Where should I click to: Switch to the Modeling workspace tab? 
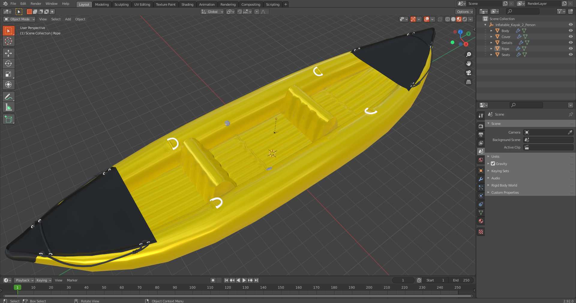pos(102,4)
